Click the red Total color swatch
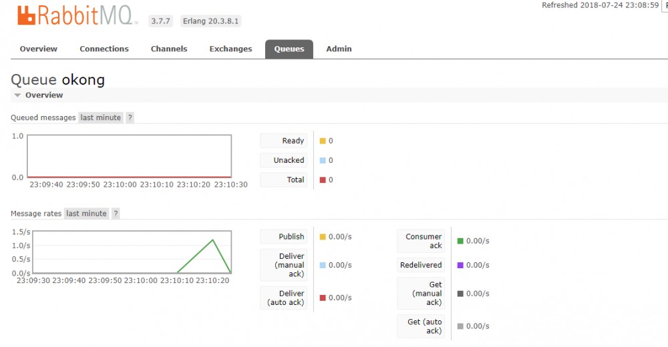The width and height of the screenshot is (668, 347). 323,180
